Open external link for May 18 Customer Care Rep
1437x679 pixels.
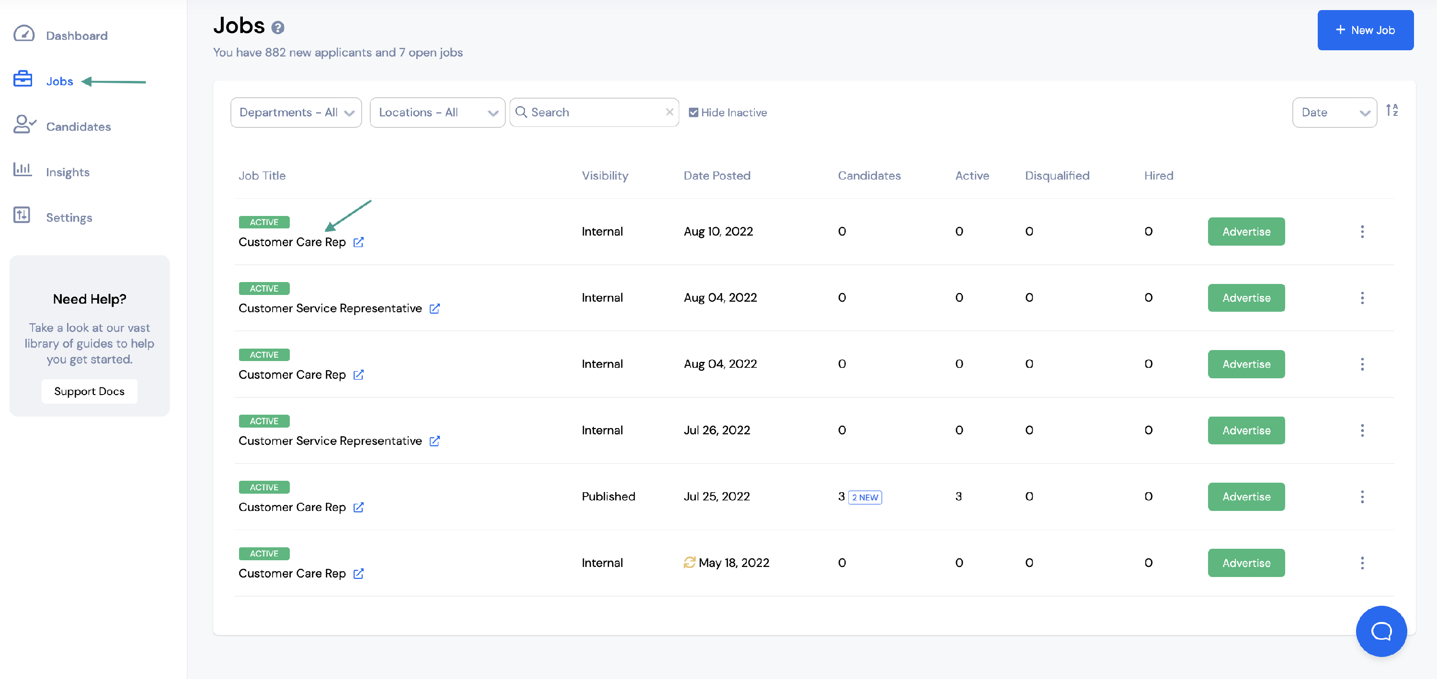pos(359,574)
